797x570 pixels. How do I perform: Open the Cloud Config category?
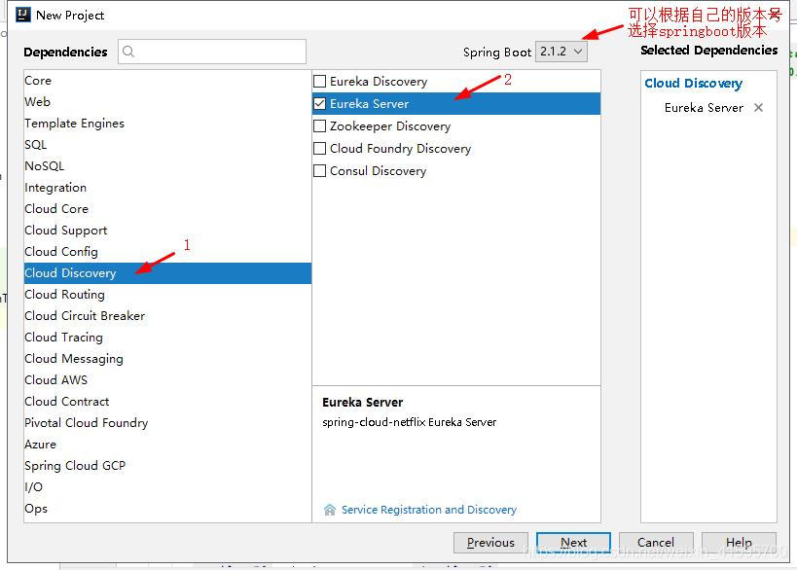coord(167,252)
